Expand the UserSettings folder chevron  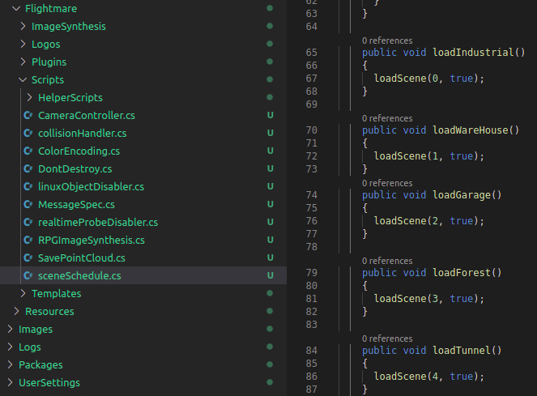10,383
